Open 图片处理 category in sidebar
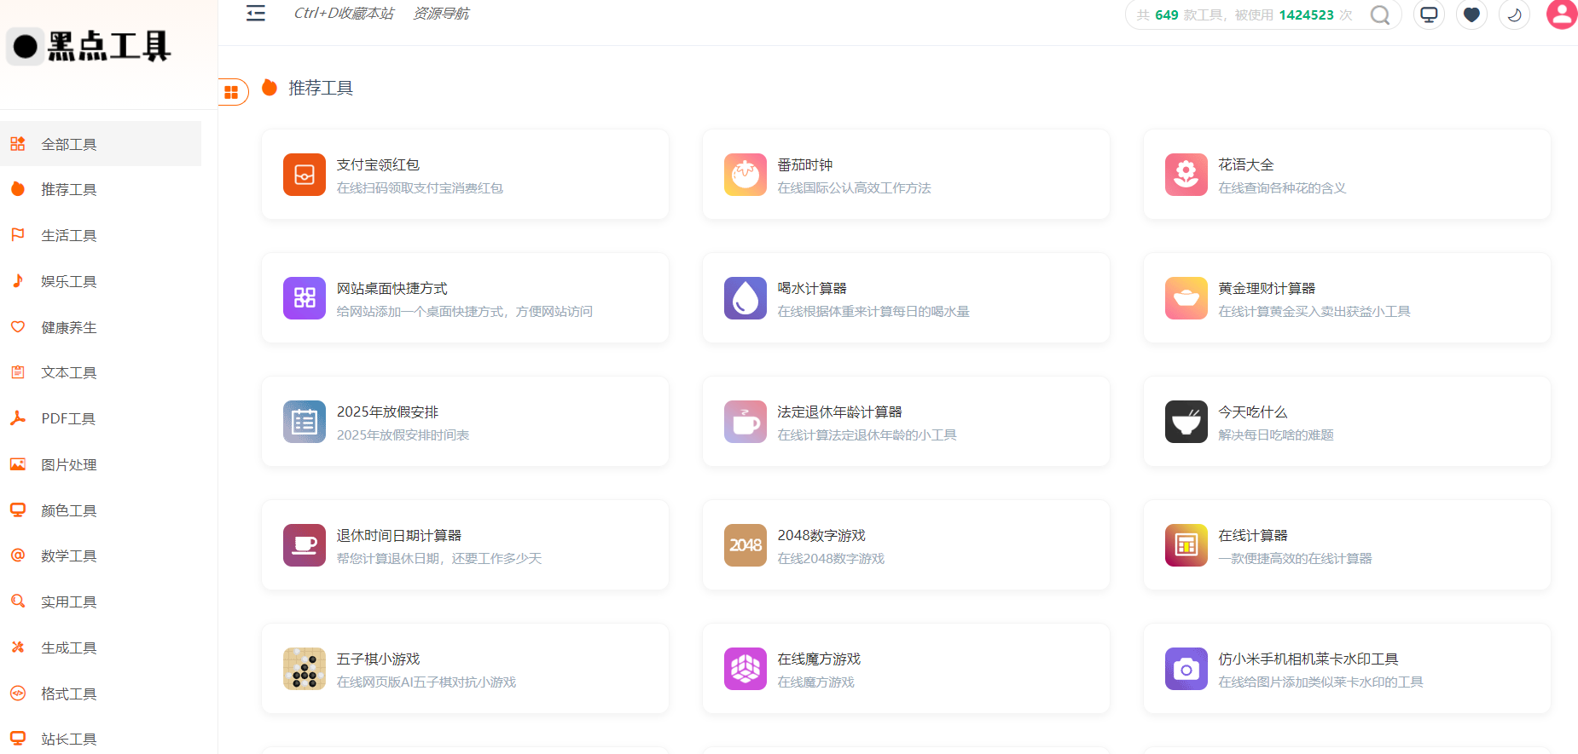 pyautogui.click(x=69, y=464)
